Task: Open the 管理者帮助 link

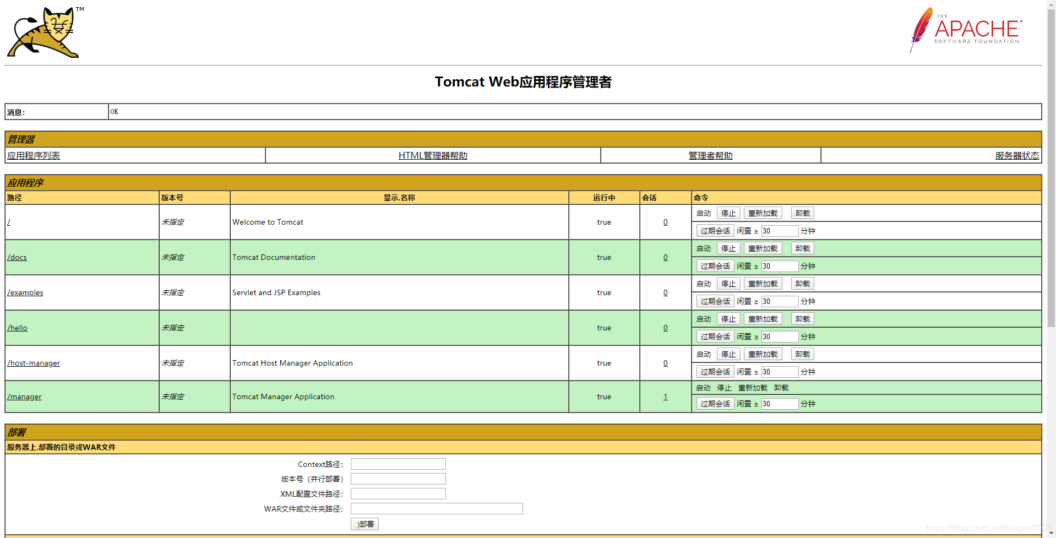Action: coord(710,155)
